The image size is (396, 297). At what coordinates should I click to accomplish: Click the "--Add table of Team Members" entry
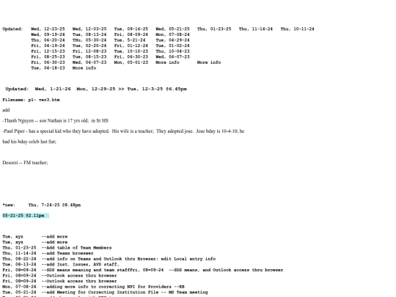[76, 248]
